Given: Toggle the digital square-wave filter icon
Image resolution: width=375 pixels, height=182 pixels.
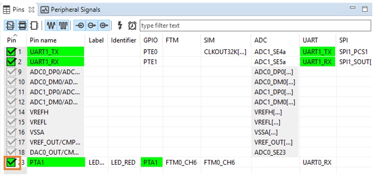Looking at the screenshot, I should 63,25.
